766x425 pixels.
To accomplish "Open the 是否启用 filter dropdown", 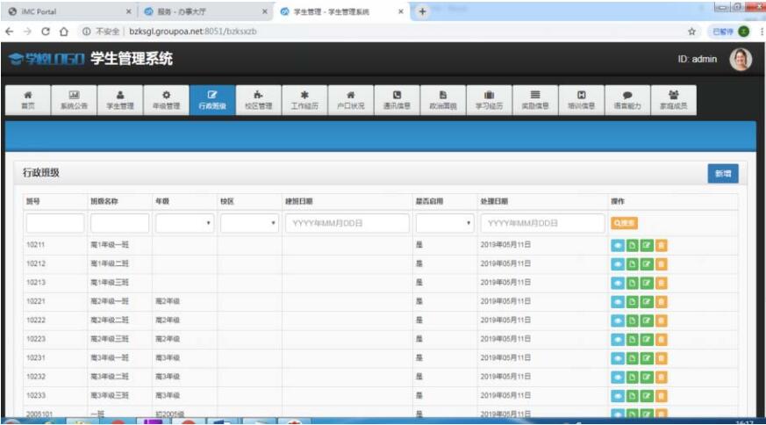I will coord(444,223).
